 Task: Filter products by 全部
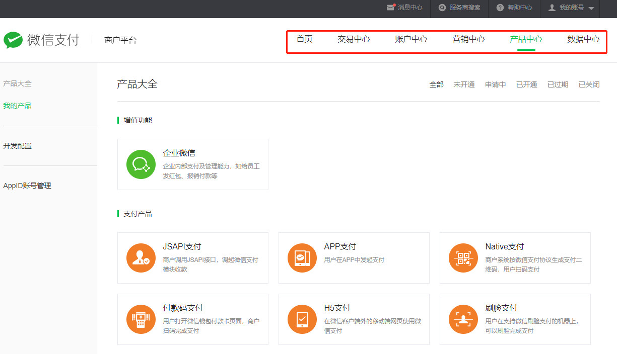click(437, 84)
